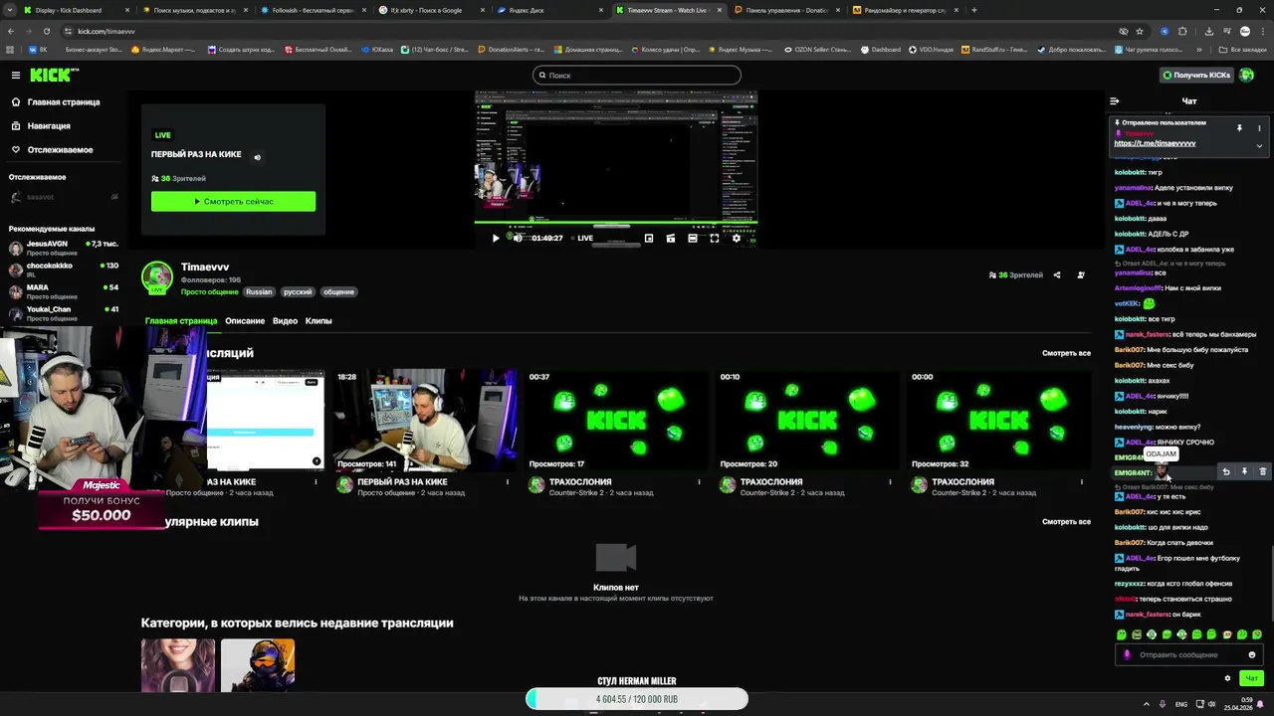Seek on the stream progress bar
Image resolution: width=1274 pixels, height=716 pixels.
616,223
